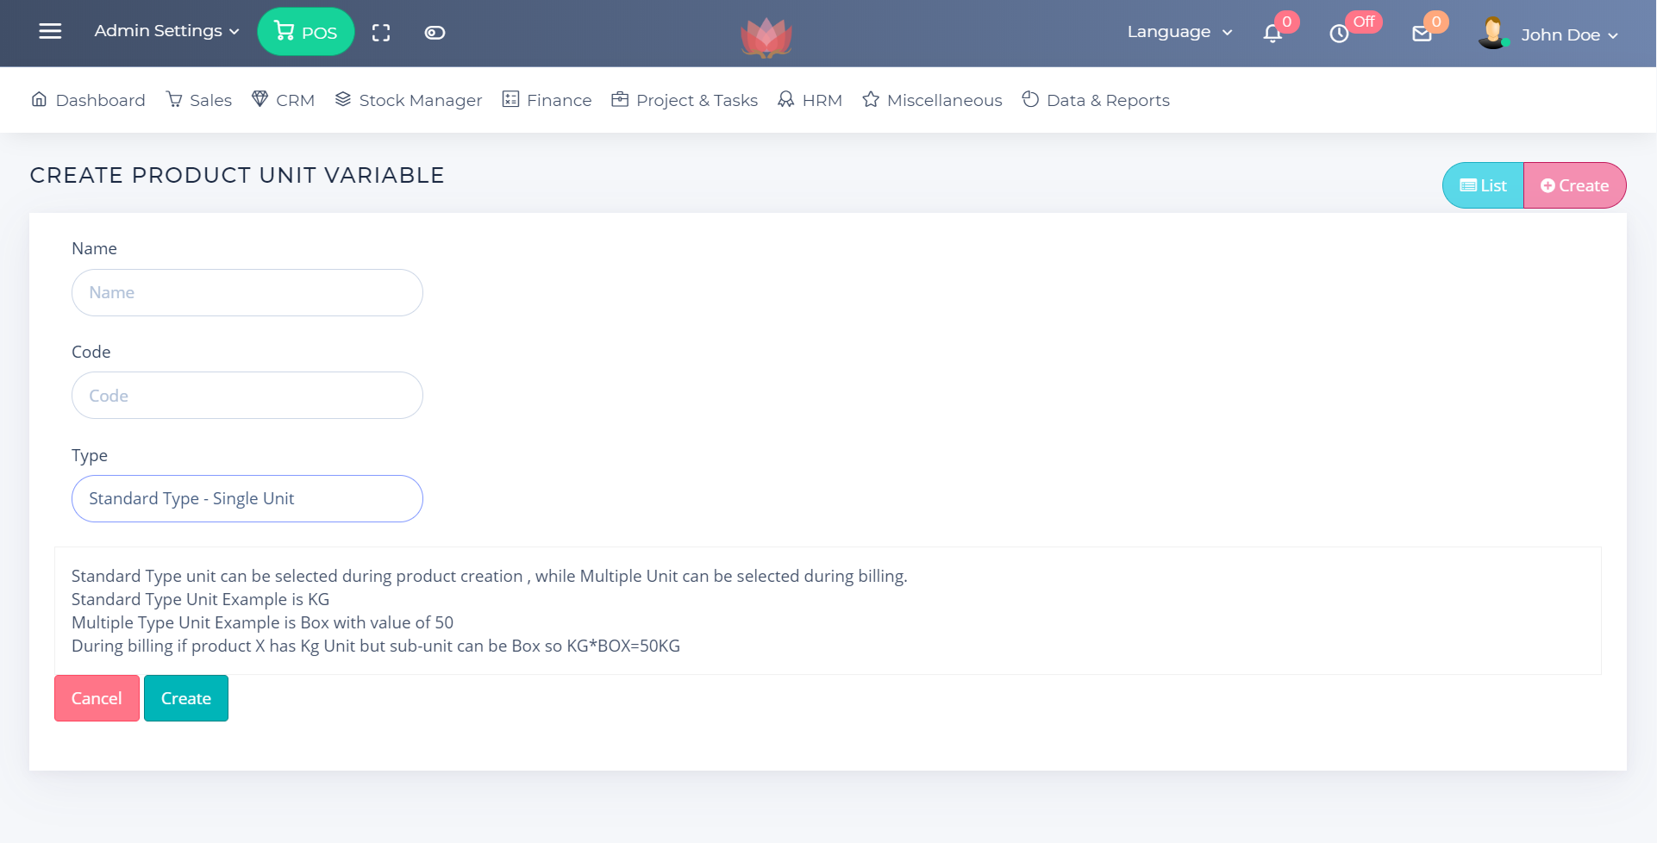The height and width of the screenshot is (843, 1657).
Task: Open the notifications bell
Action: 1272,34
